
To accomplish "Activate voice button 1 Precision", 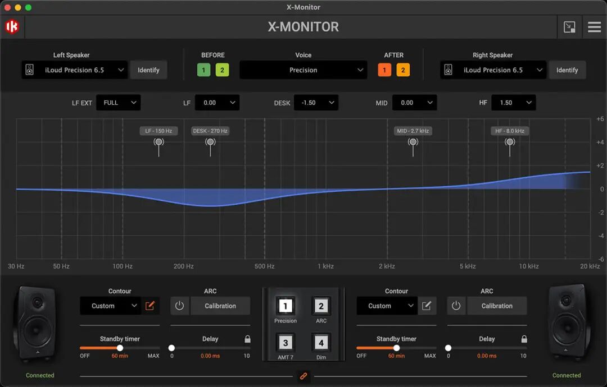I will (286, 306).
